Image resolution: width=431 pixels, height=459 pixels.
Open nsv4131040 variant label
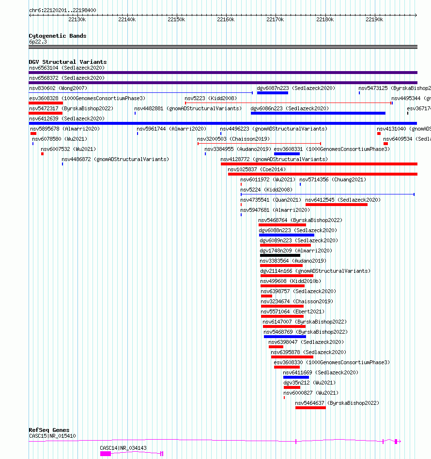tap(404, 129)
